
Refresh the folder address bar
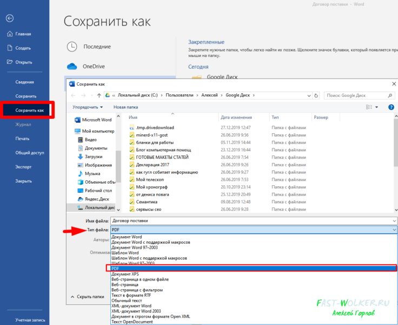pyautogui.click(x=315, y=95)
